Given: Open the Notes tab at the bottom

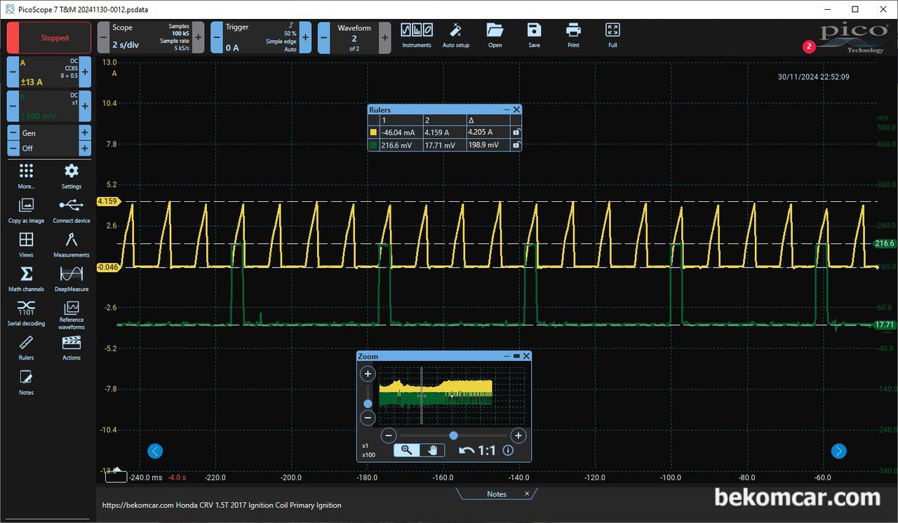Looking at the screenshot, I should click(497, 494).
